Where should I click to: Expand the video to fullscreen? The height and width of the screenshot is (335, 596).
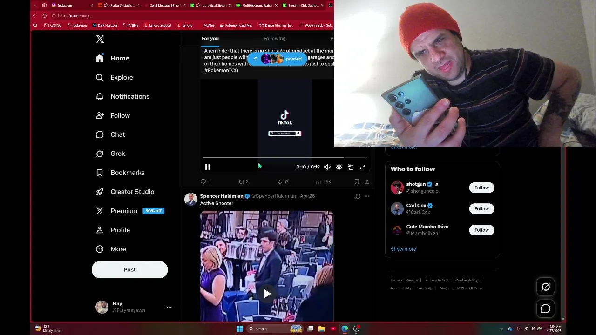click(x=362, y=167)
